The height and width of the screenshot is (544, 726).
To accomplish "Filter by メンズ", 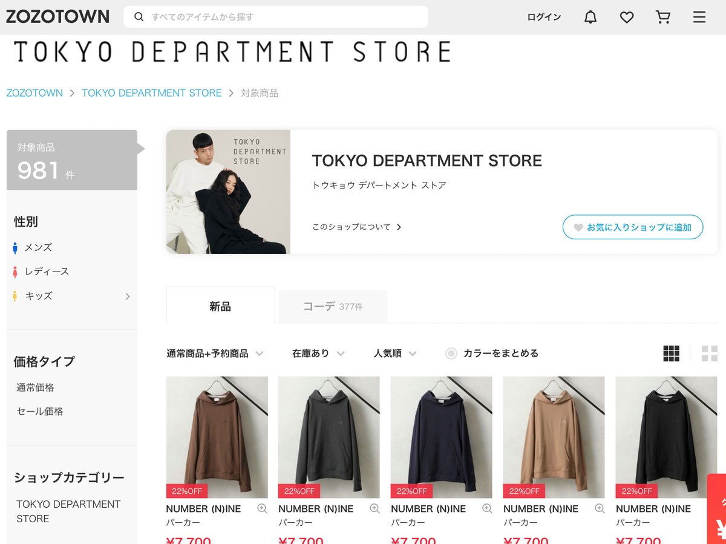I will [38, 247].
